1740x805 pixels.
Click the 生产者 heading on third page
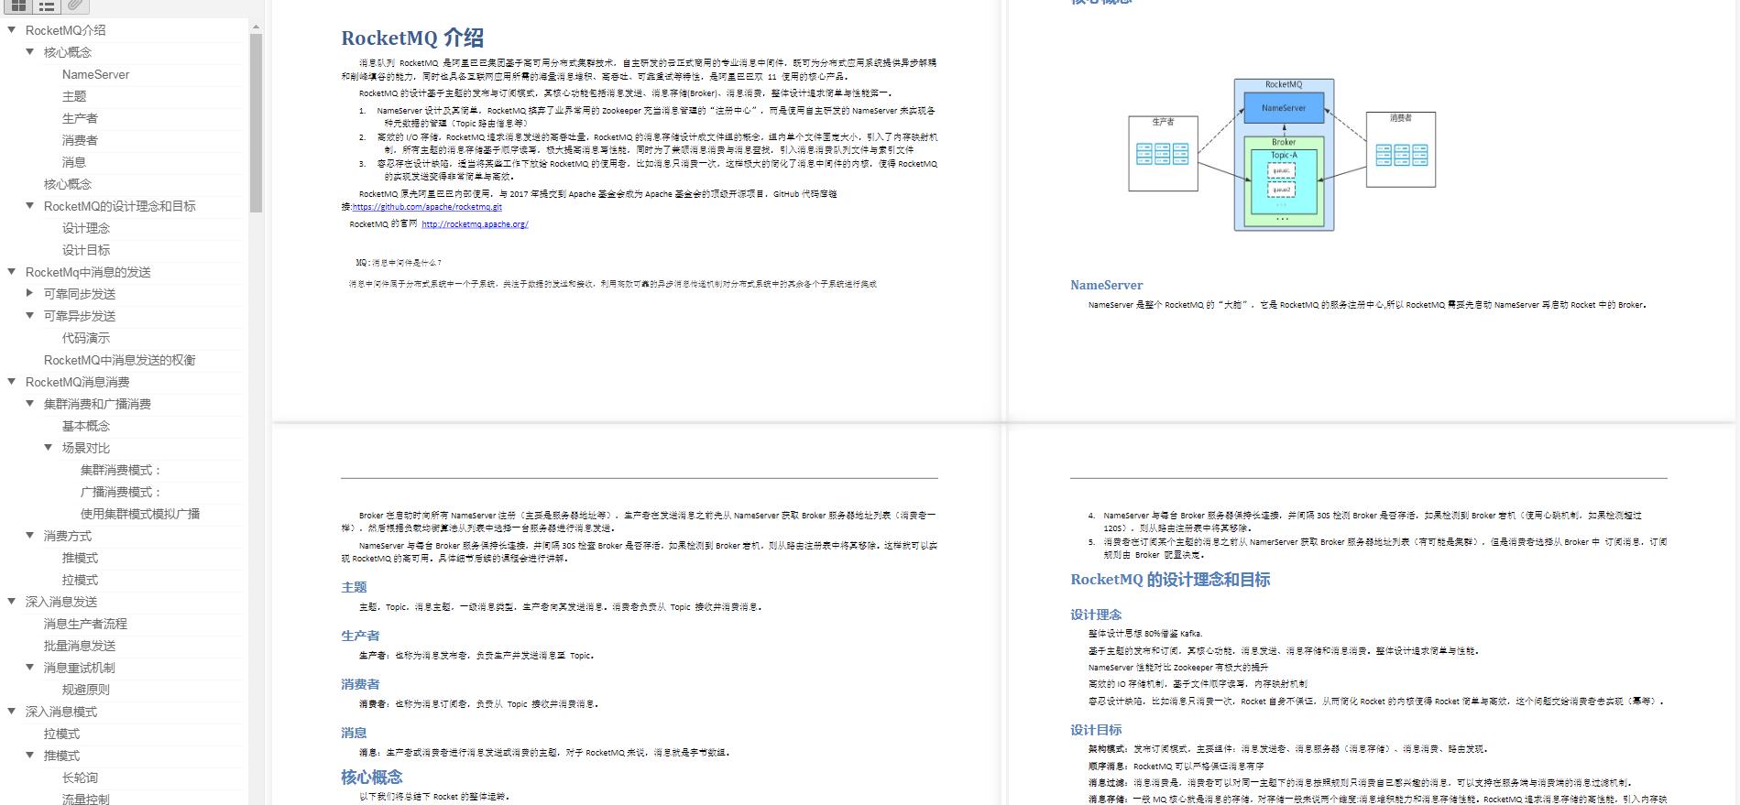(x=360, y=636)
